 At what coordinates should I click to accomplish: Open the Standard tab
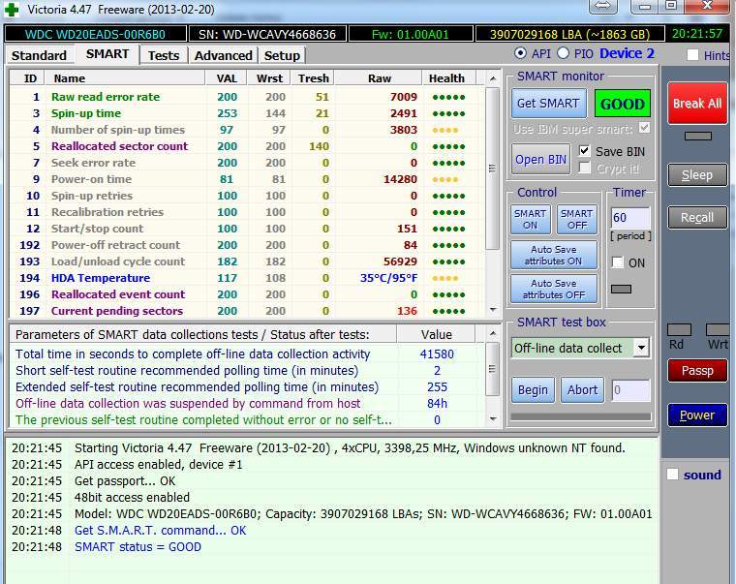tap(39, 55)
